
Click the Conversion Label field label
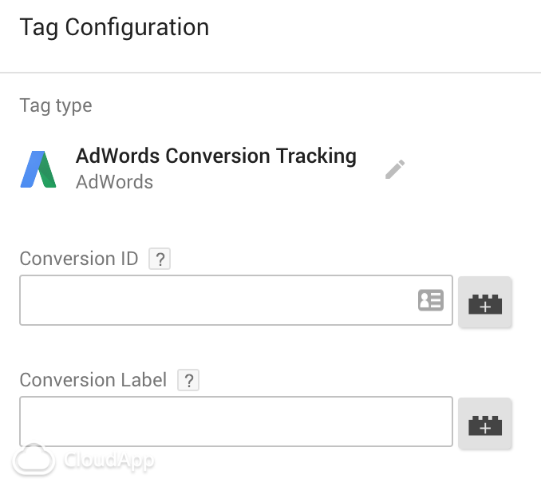pos(93,380)
